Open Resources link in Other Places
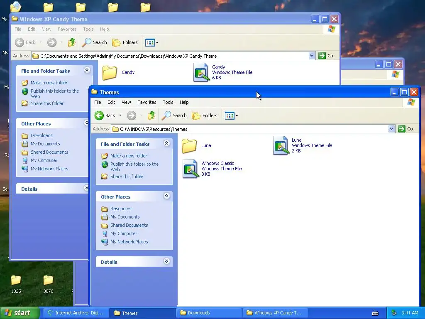Image resolution: width=425 pixels, height=319 pixels. point(121,209)
